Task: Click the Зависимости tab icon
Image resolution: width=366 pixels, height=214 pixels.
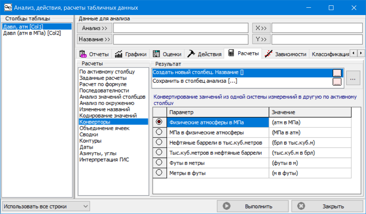Action: 268,54
